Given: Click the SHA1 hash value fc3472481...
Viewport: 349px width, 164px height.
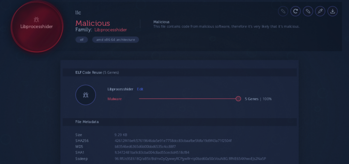Looking at the screenshot, I should click(152, 152).
